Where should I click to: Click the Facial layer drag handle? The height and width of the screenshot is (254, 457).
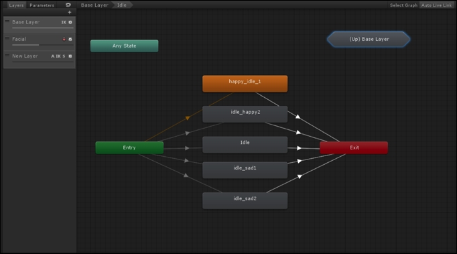(x=7, y=38)
